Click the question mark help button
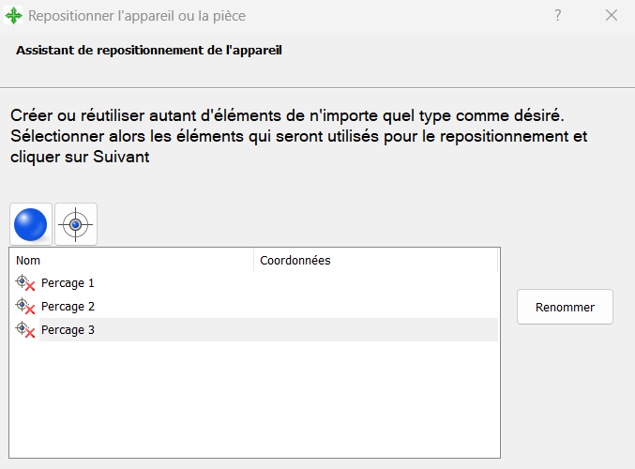635x469 pixels. (x=558, y=16)
